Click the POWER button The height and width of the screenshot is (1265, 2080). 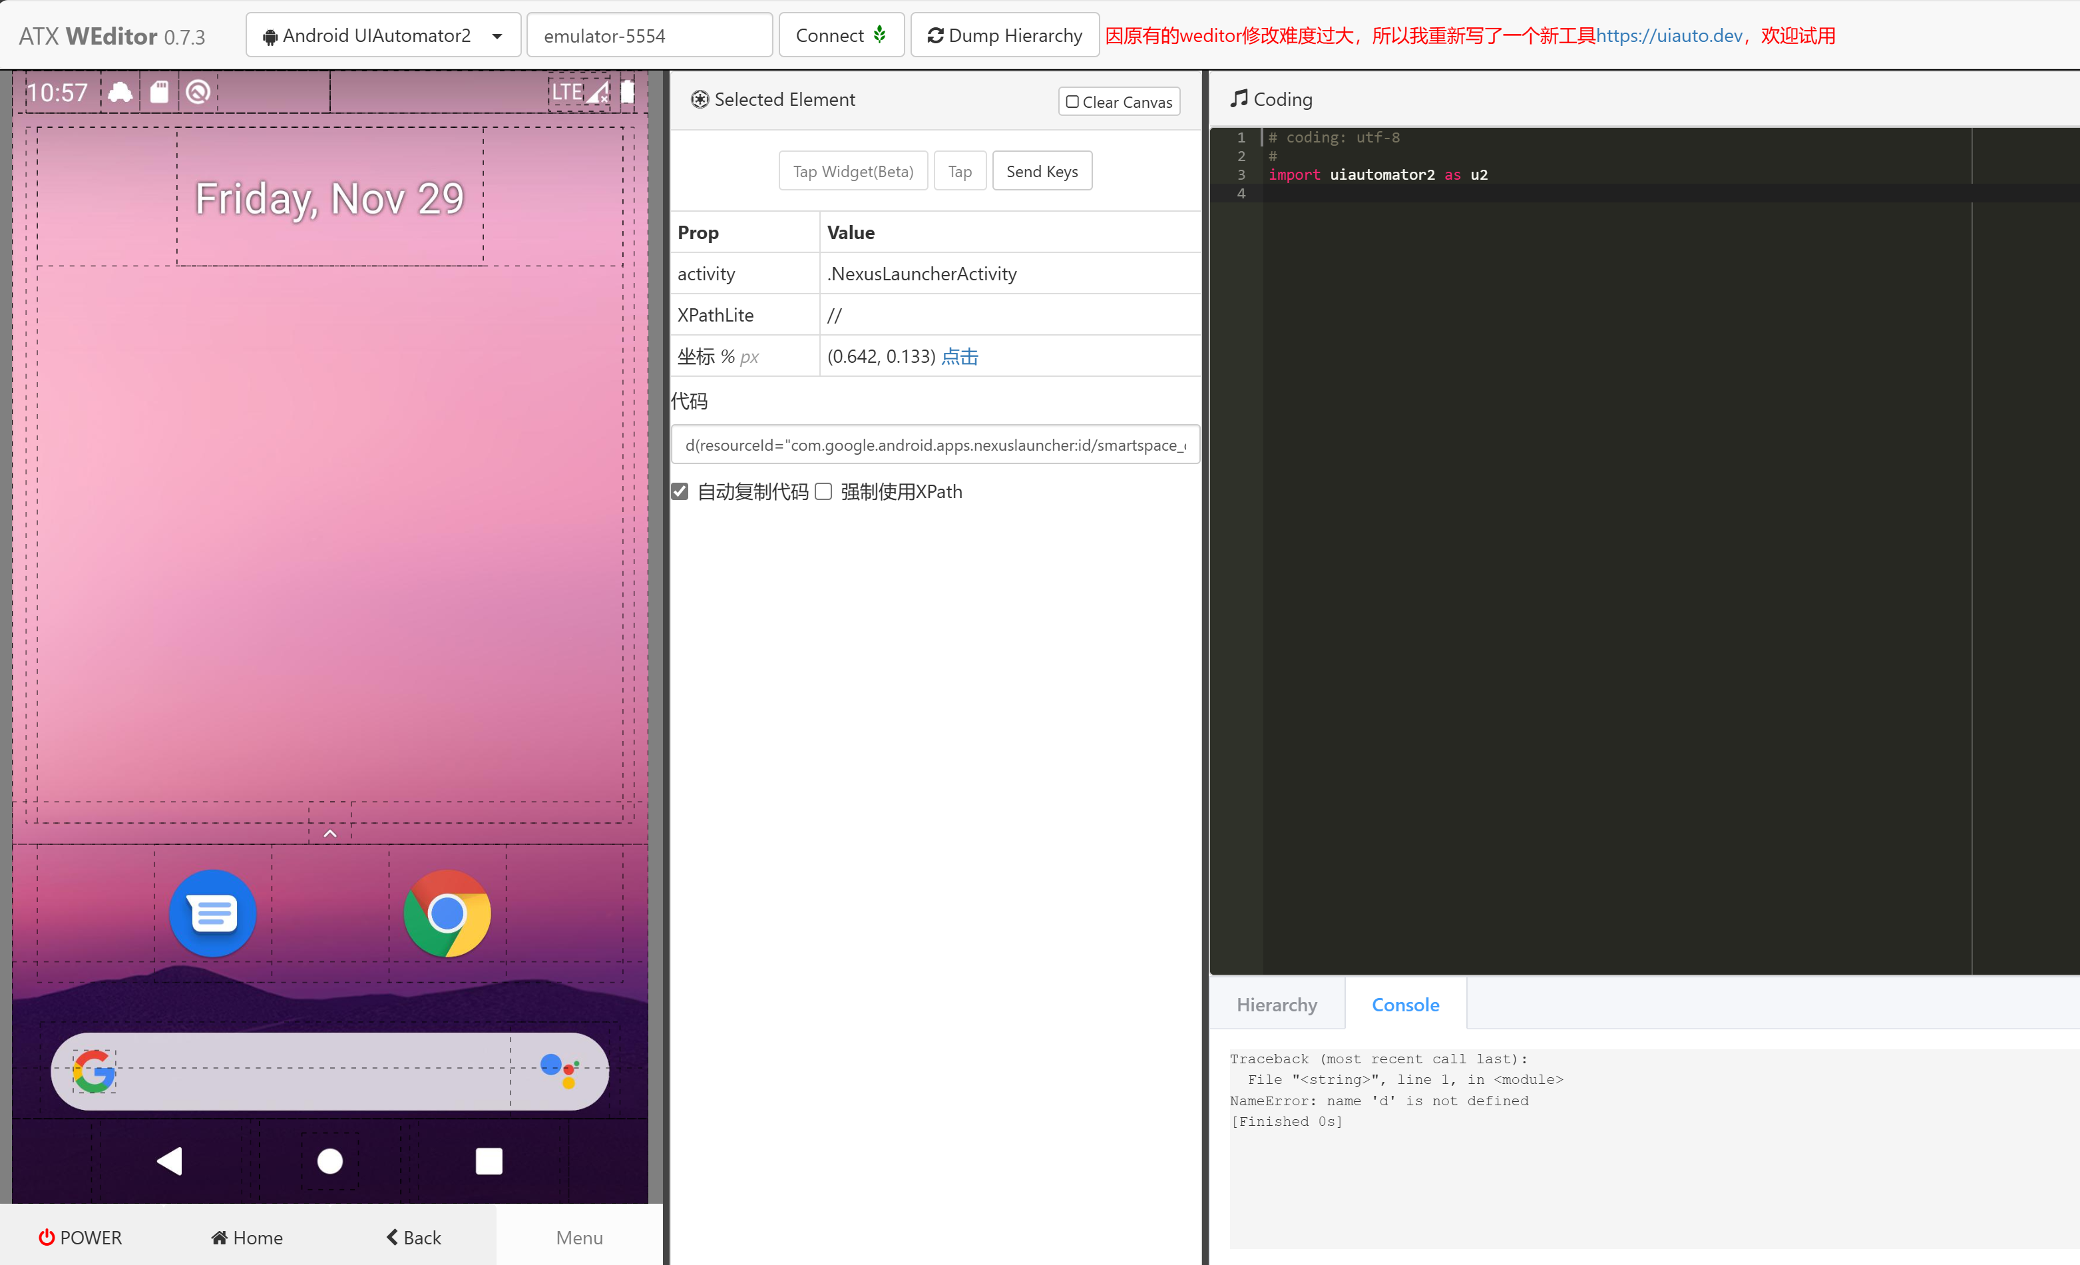pos(80,1237)
